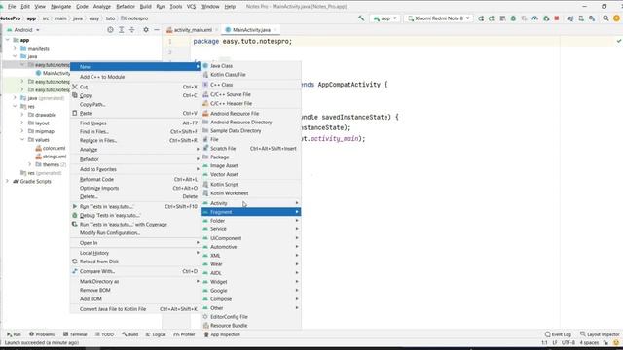623x350 pixels.
Task: Click the Search Everywhere magnifier icon
Action: click(x=605, y=18)
